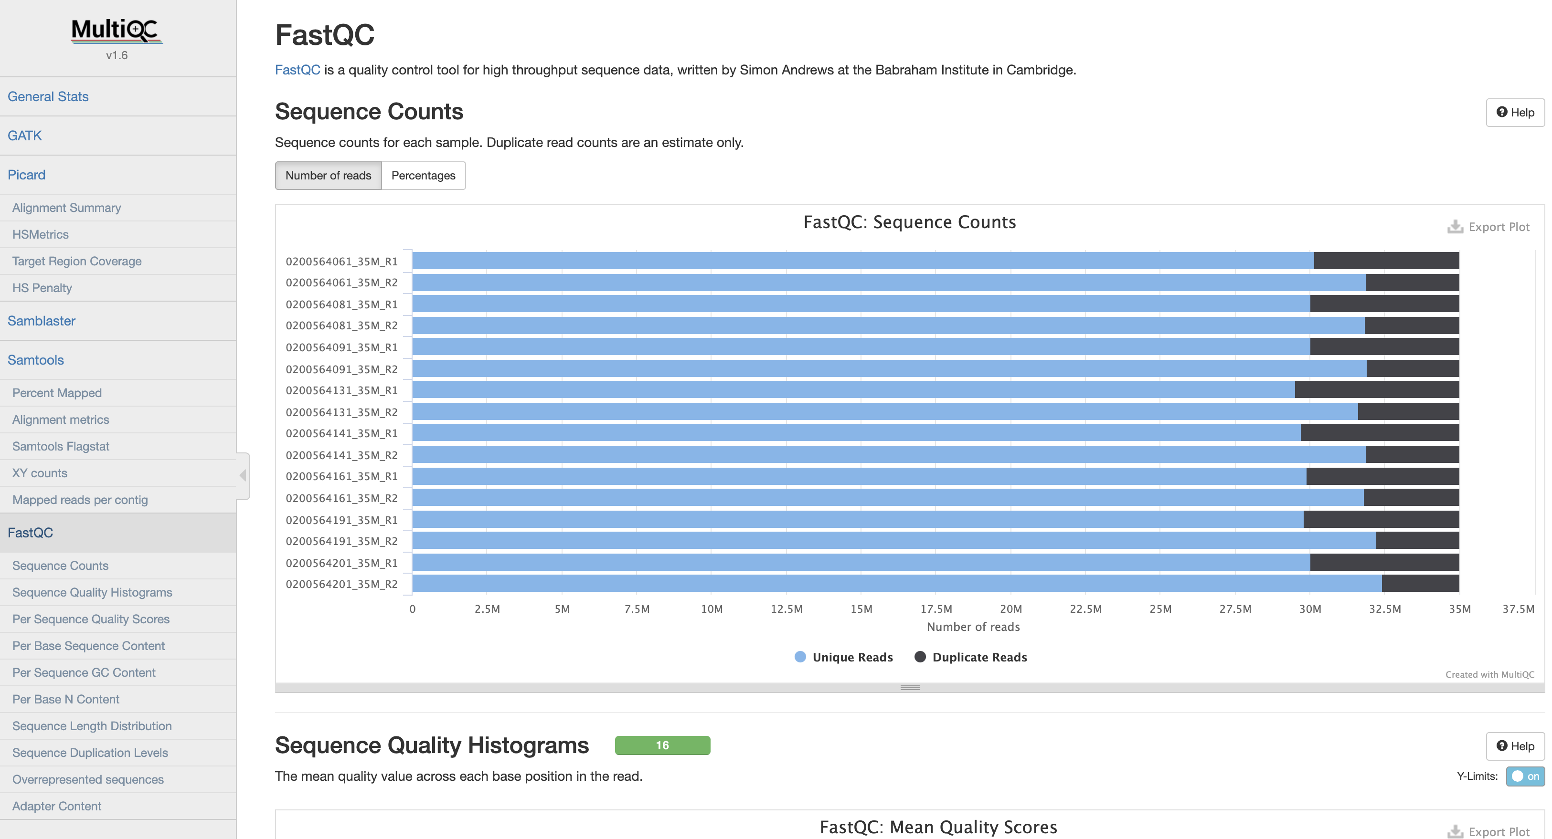
Task: Click the dark duplicate segment of 0200564131_35M_R1
Action: pyautogui.click(x=1377, y=390)
